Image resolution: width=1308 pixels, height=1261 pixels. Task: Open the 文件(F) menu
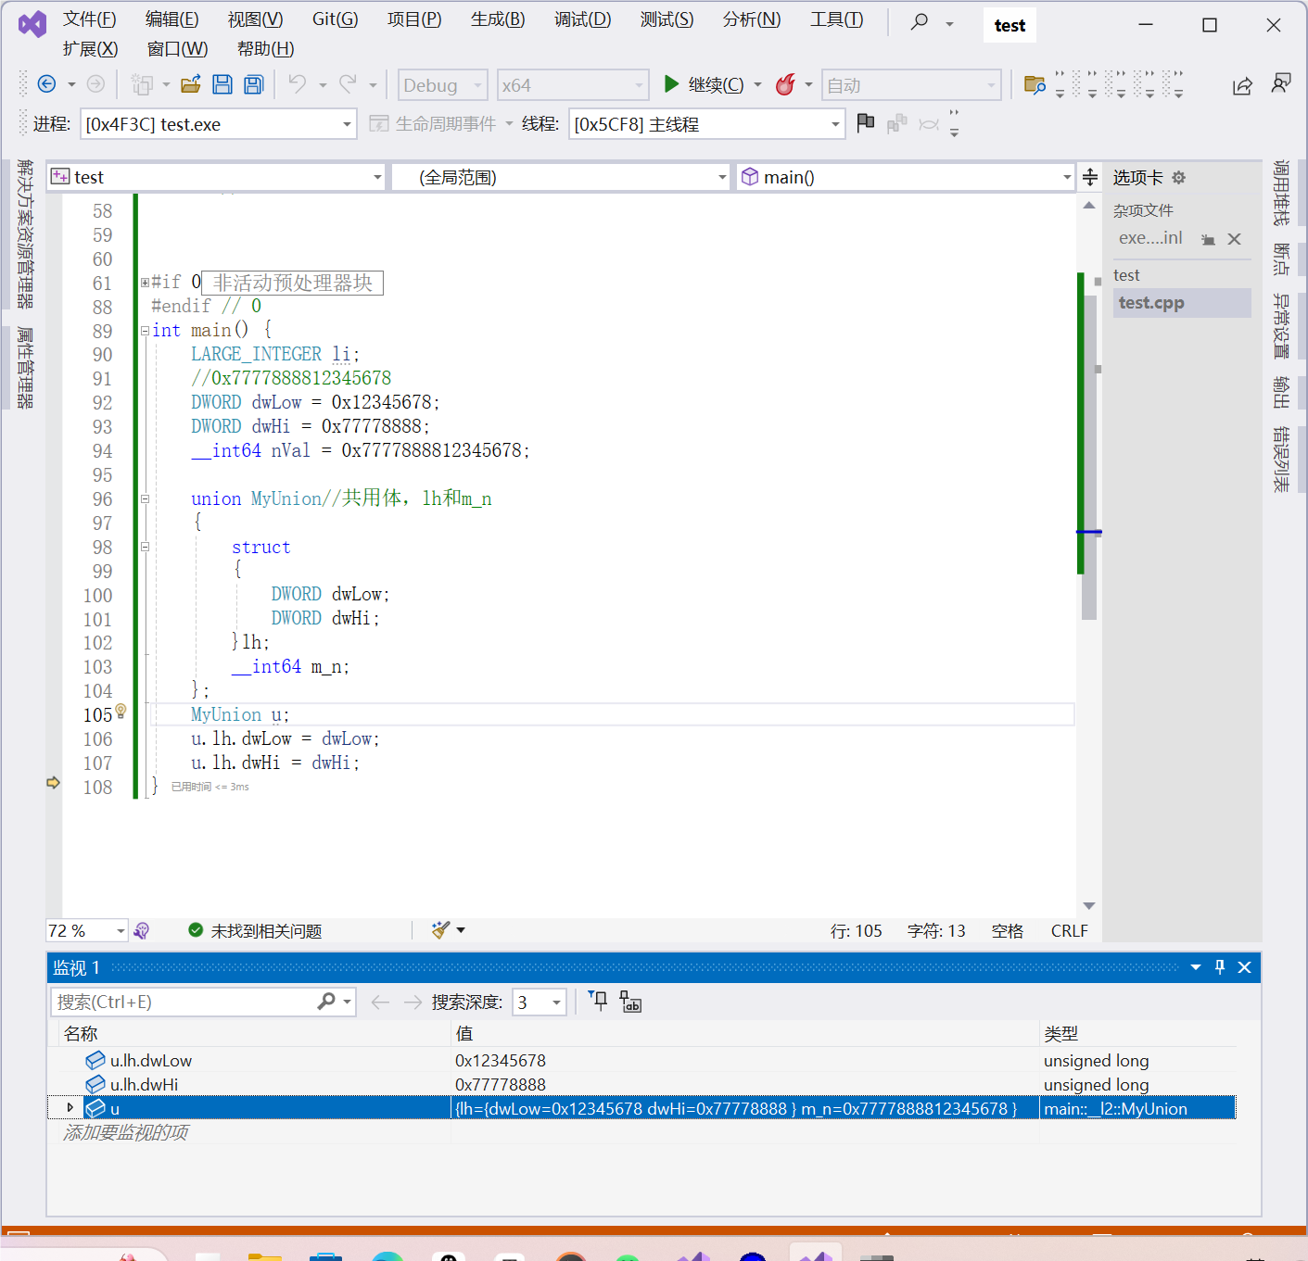89,19
